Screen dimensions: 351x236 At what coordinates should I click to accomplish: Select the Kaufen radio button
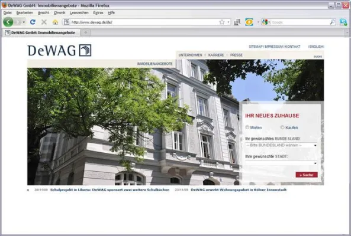282,127
